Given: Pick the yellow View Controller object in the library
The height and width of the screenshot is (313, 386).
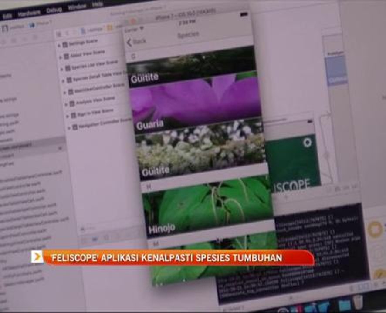Looking at the screenshot, I should coord(375,229).
